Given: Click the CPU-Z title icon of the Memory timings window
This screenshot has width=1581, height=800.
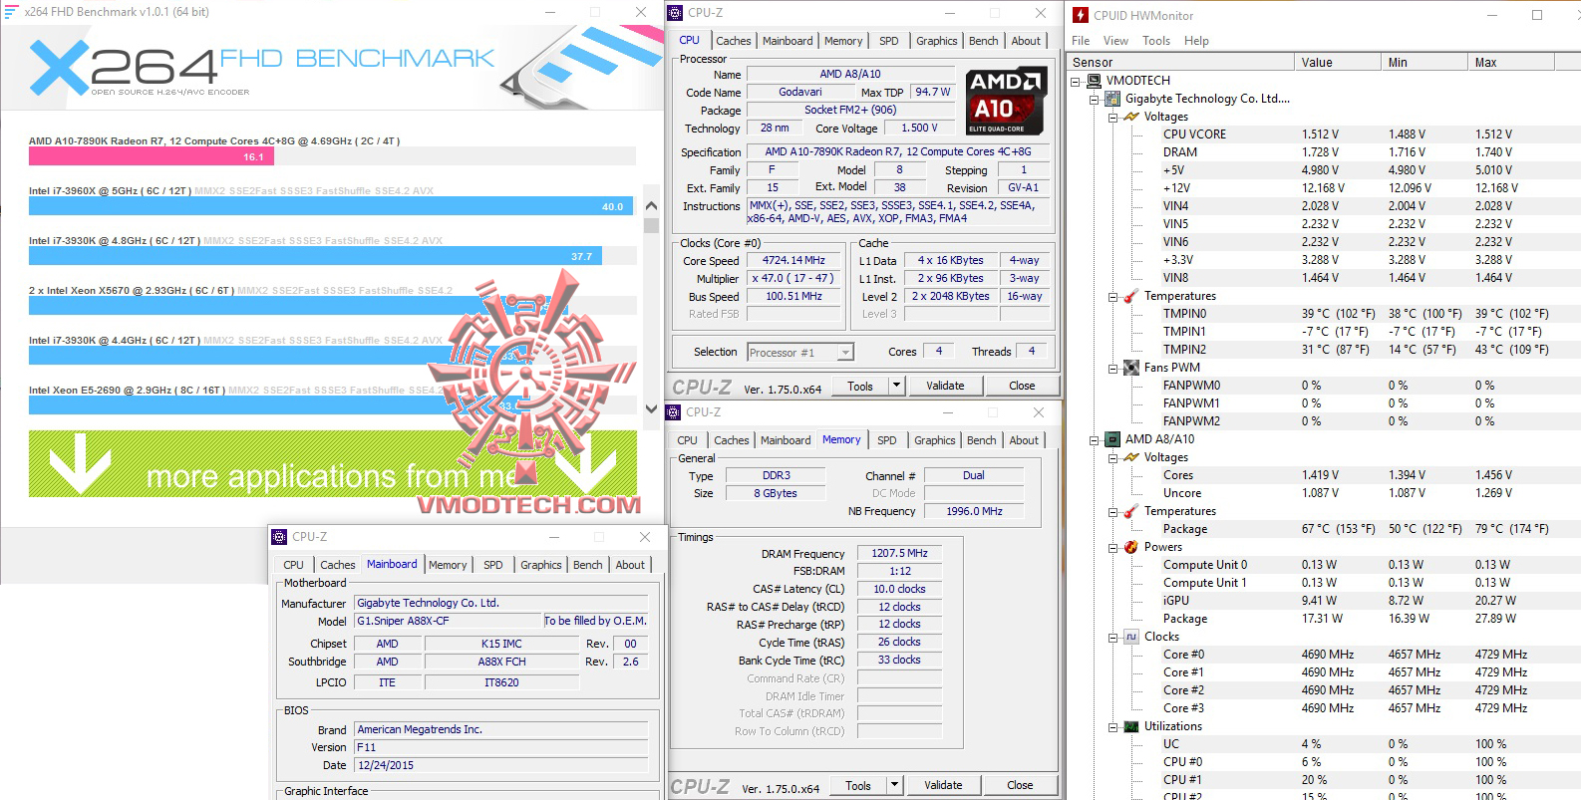Looking at the screenshot, I should point(674,412).
